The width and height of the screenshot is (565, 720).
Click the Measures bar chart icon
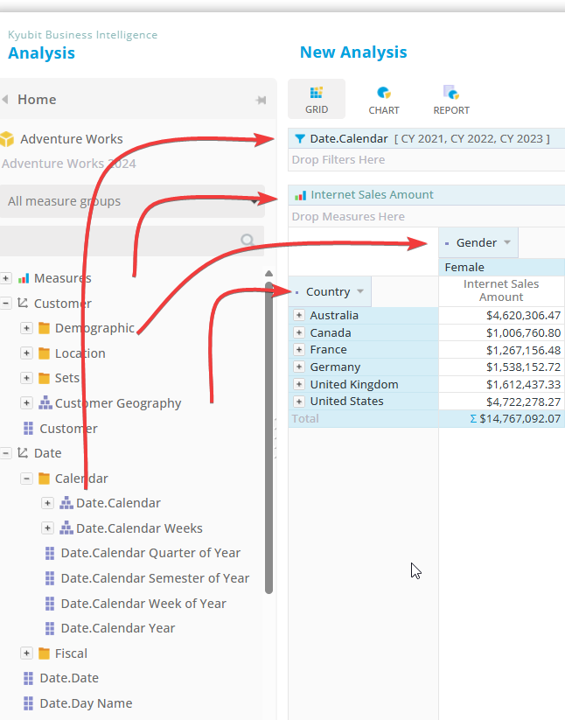pos(24,278)
